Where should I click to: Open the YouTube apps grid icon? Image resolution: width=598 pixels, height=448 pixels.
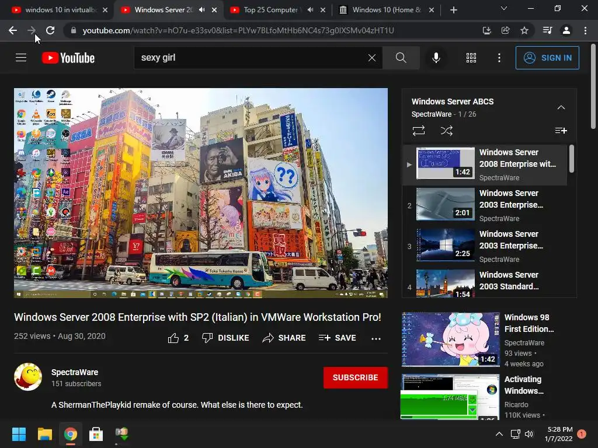tap(471, 58)
